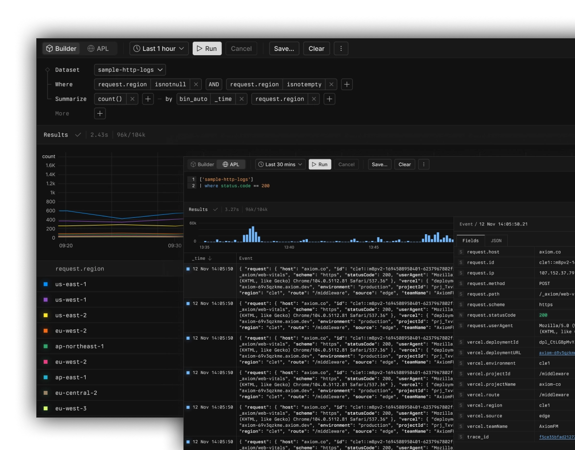Screen dimensions: 575x450
Task: Remove request.region isnotnull filter via its × icon
Action: coord(196,84)
